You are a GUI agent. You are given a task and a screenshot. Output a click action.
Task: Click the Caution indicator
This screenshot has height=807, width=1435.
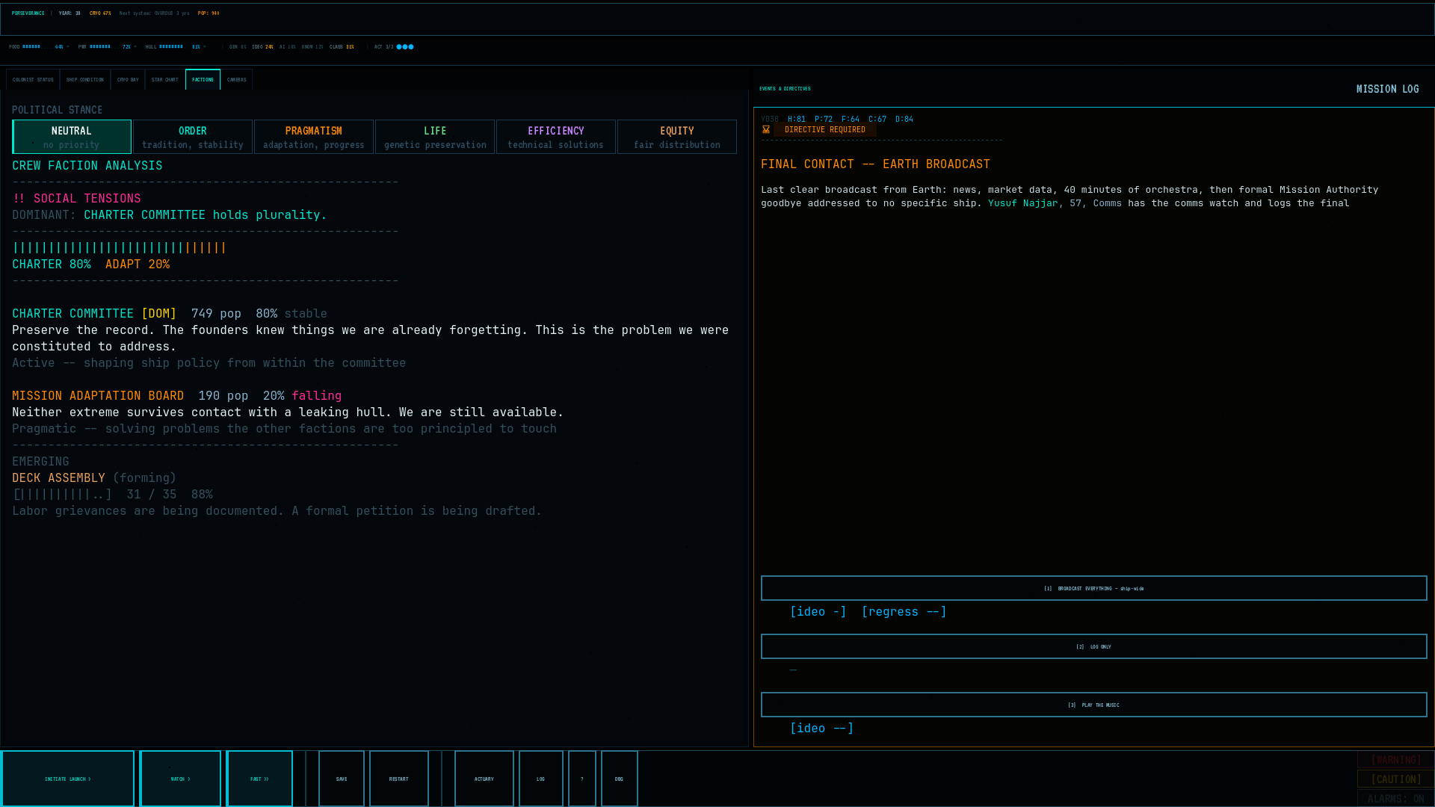tap(1395, 779)
